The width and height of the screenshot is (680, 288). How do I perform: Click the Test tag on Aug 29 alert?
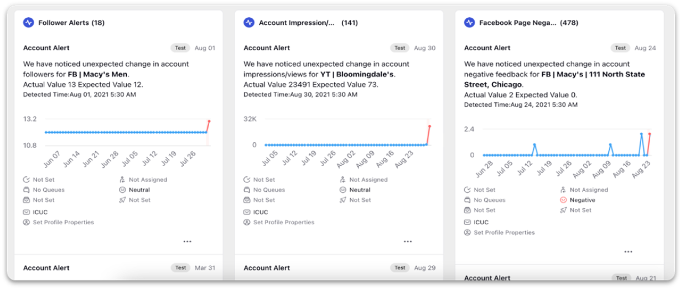(399, 268)
